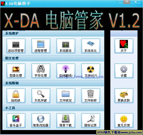Activate 挂机锁 idle lock
The image size is (143, 135).
point(16,96)
